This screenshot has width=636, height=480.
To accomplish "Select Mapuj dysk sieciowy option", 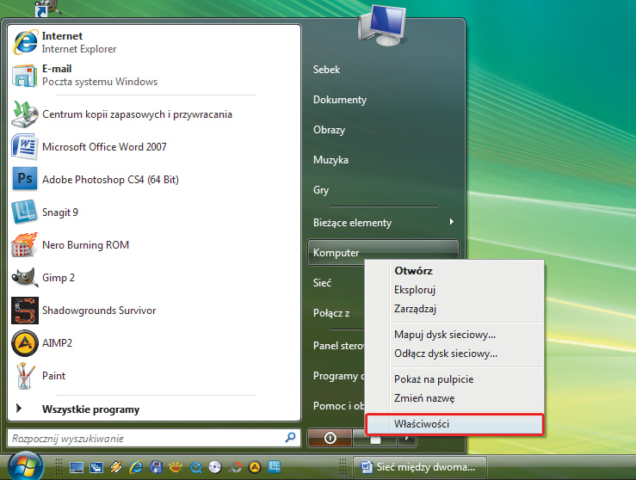I will pyautogui.click(x=444, y=335).
